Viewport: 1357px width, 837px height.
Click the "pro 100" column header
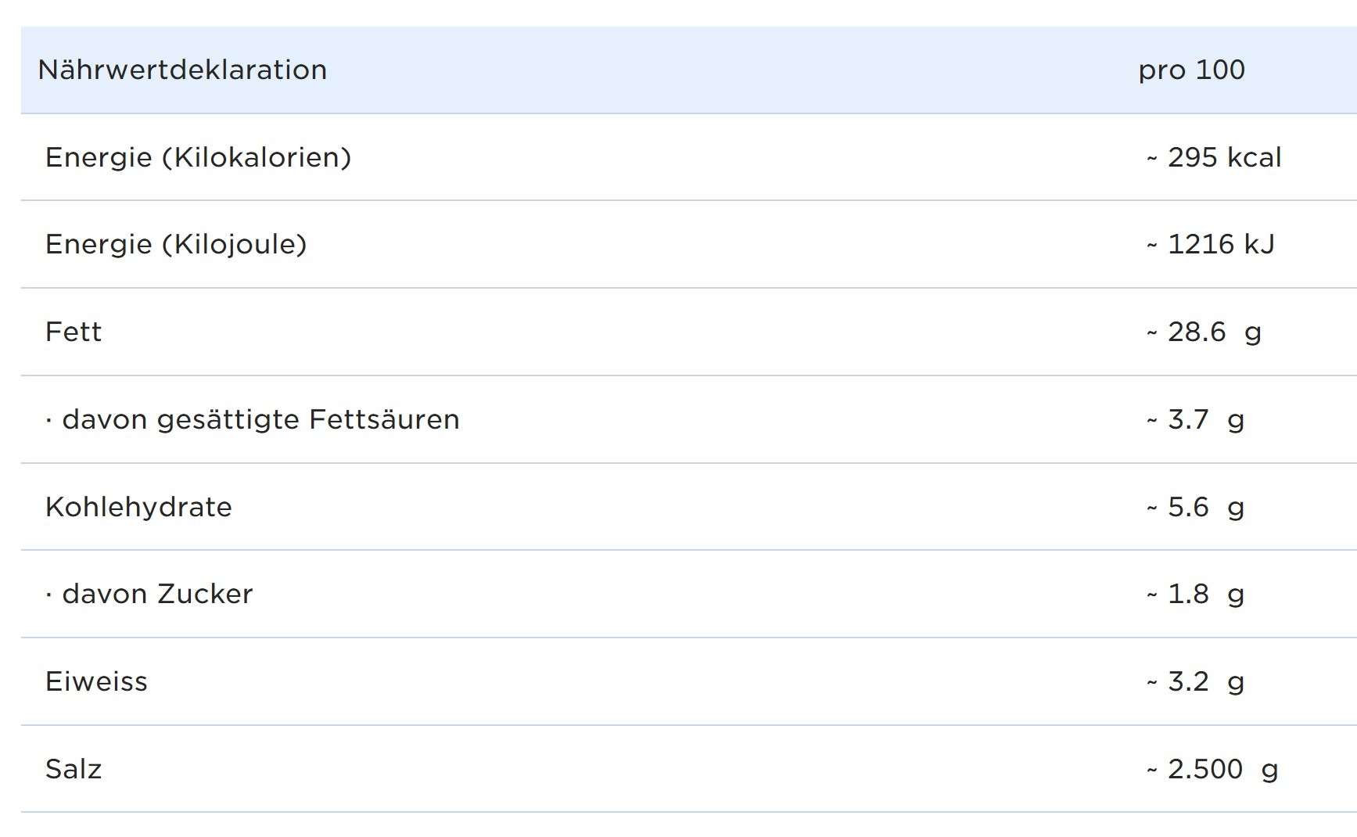(1191, 70)
